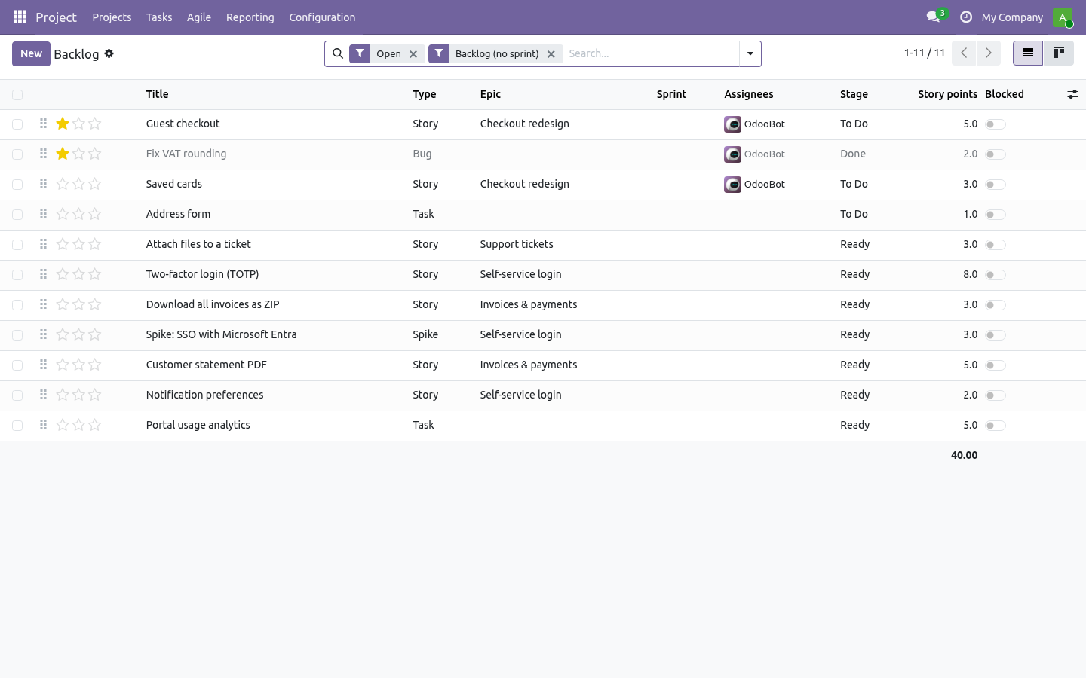1086x678 pixels.
Task: Click the New button
Action: click(x=31, y=53)
